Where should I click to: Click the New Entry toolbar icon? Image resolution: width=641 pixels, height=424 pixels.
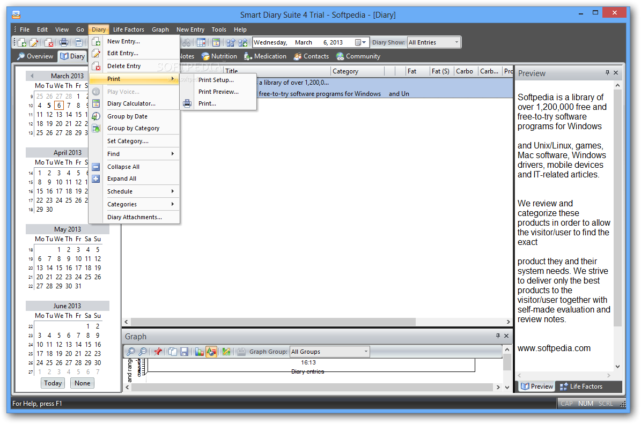click(x=22, y=42)
